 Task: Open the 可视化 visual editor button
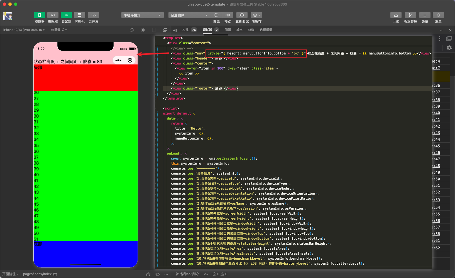point(79,15)
